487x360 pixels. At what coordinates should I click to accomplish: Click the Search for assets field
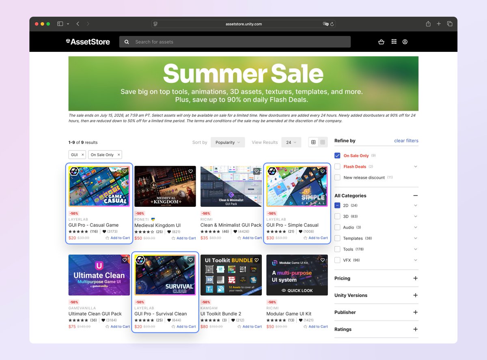[x=235, y=42]
